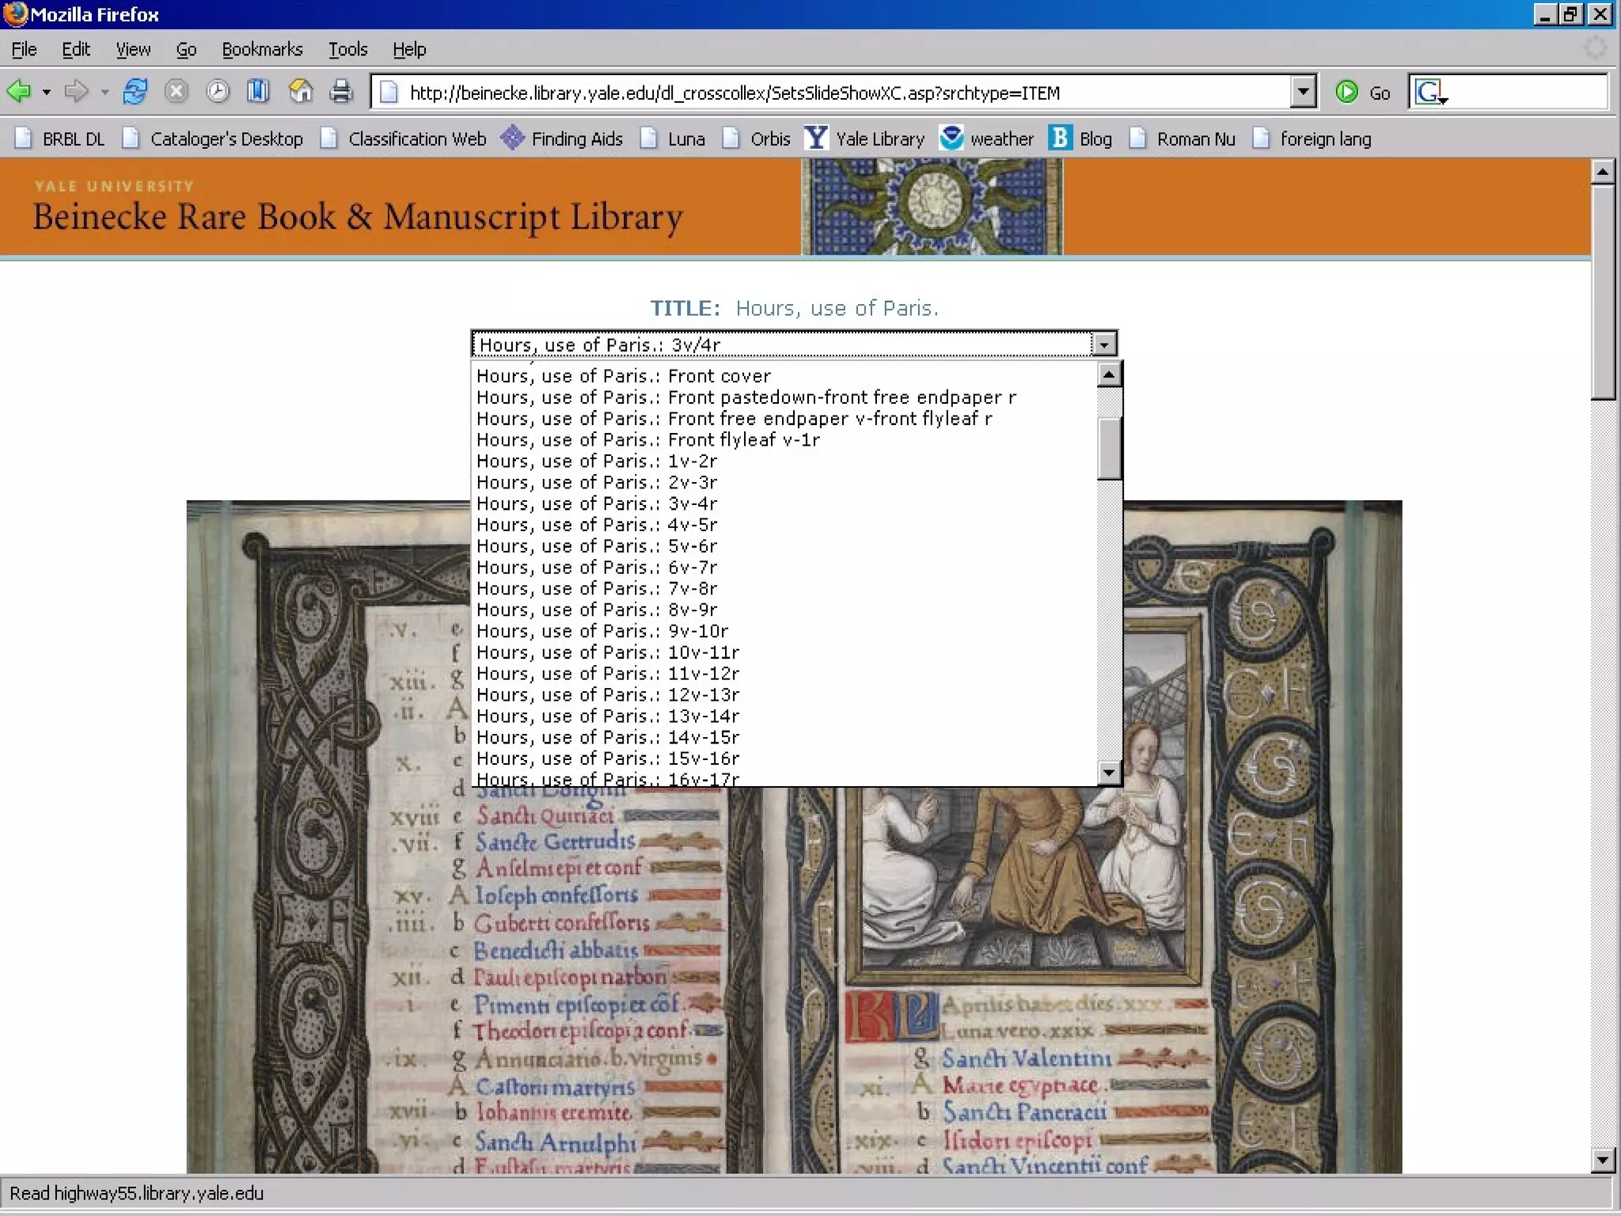Print the page with printer icon
1621x1216 pixels.
341,92
